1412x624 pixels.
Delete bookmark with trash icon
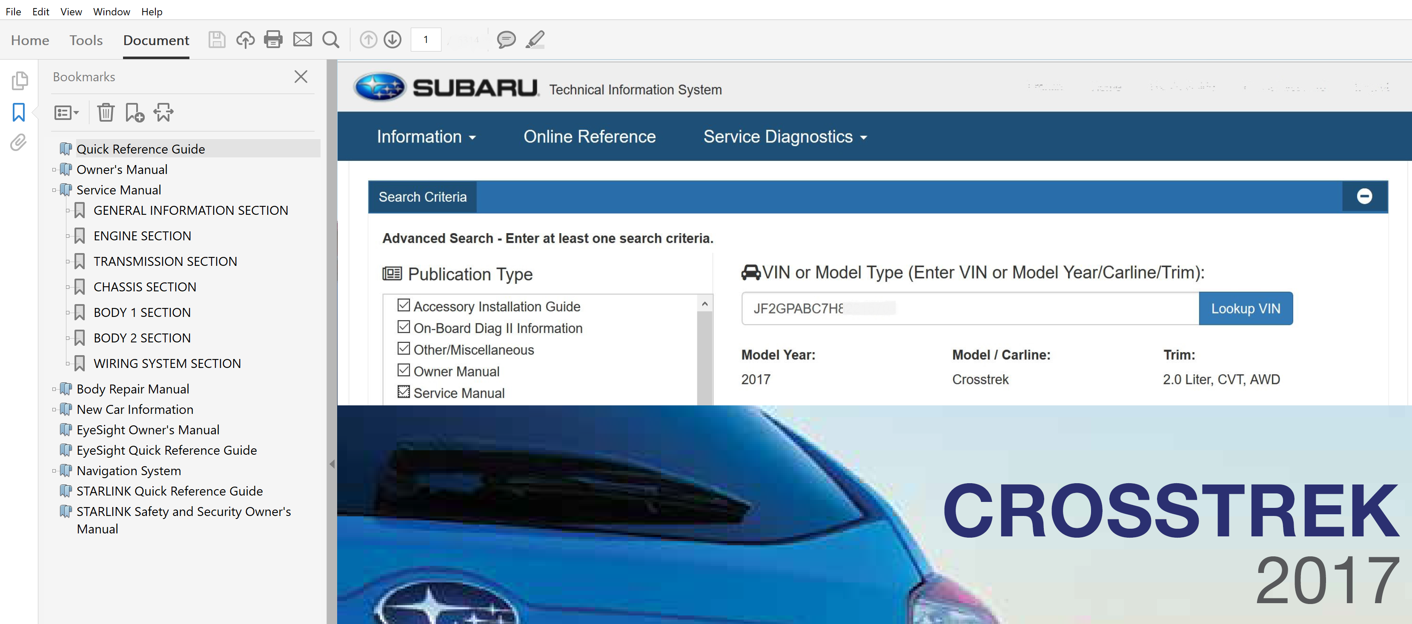(105, 112)
